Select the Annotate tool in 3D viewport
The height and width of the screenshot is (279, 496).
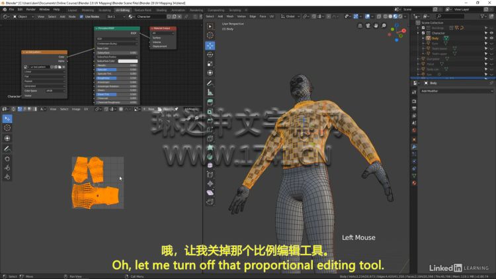click(x=210, y=83)
